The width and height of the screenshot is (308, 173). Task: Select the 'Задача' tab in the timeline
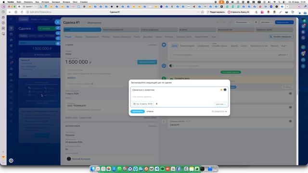click(234, 46)
